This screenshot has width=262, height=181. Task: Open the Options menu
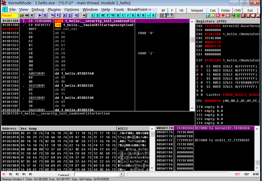click(x=72, y=10)
